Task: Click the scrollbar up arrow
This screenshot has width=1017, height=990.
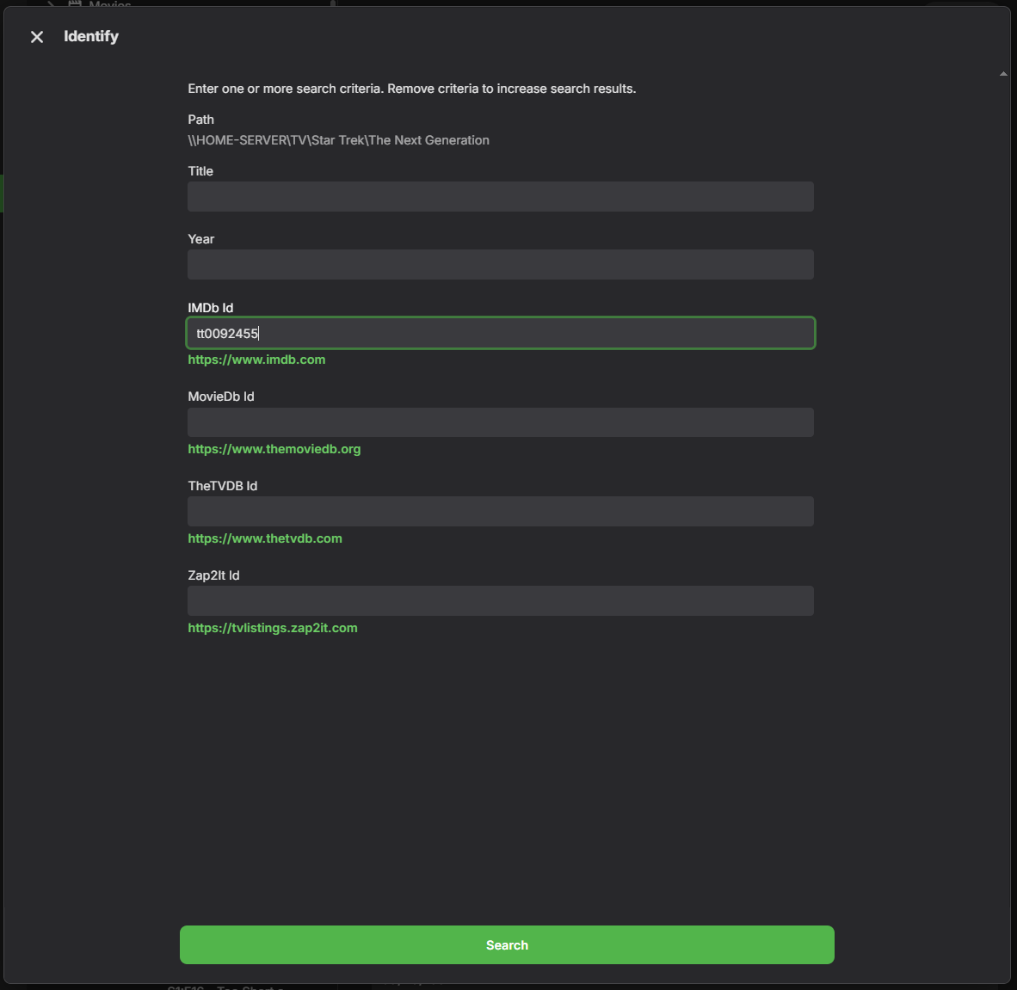Action: pyautogui.click(x=1003, y=74)
